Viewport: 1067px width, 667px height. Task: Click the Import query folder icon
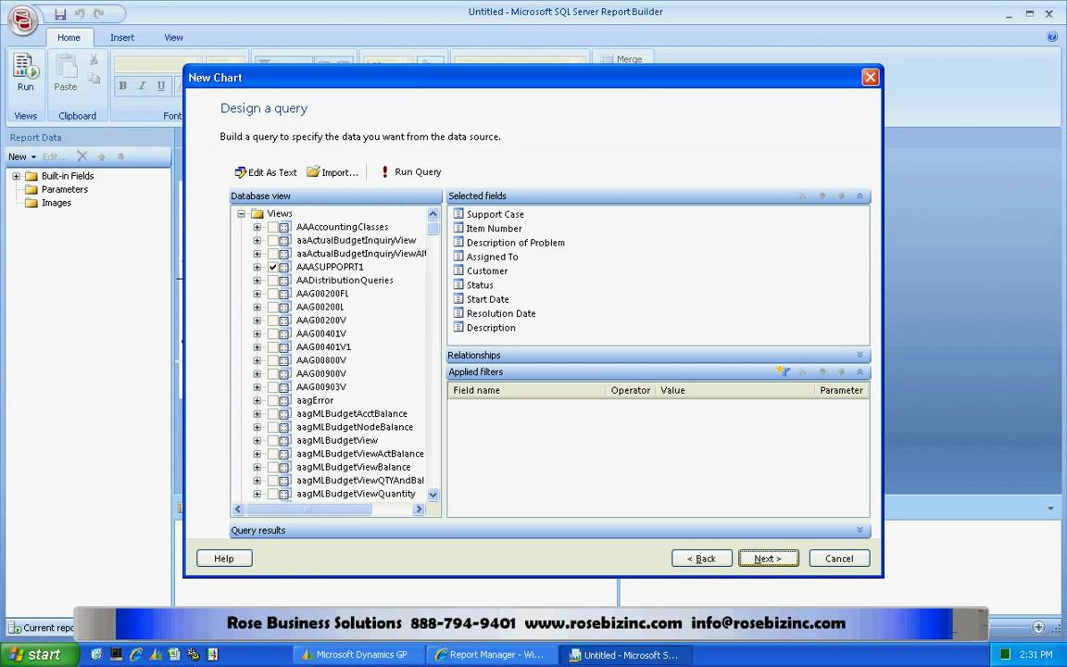point(313,171)
